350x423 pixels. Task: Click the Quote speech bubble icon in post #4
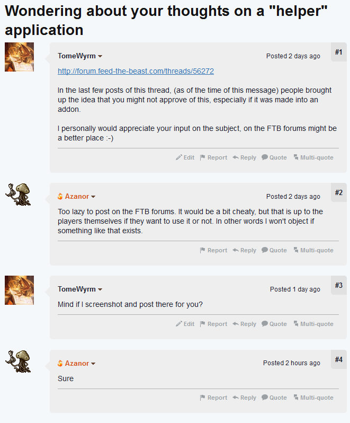click(264, 398)
